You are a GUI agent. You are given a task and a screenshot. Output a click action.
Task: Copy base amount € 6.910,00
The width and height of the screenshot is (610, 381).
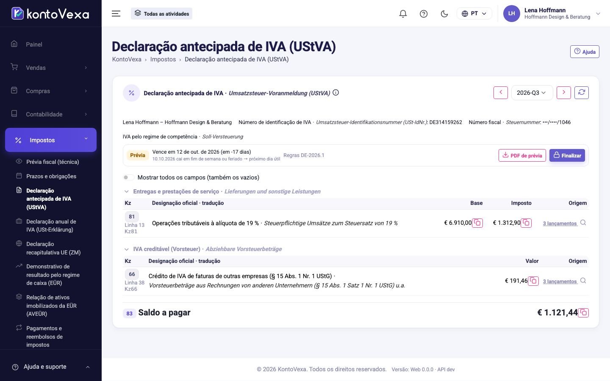pyautogui.click(x=477, y=223)
